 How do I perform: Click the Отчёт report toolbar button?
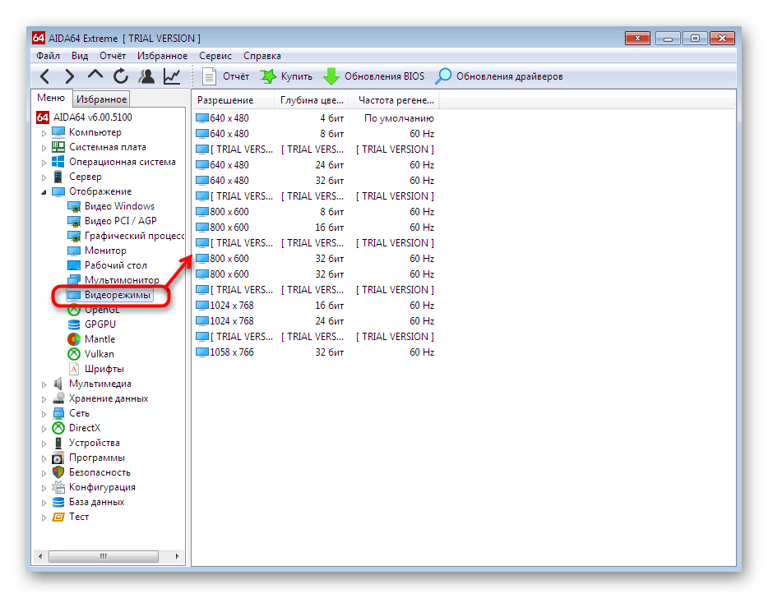click(x=226, y=76)
